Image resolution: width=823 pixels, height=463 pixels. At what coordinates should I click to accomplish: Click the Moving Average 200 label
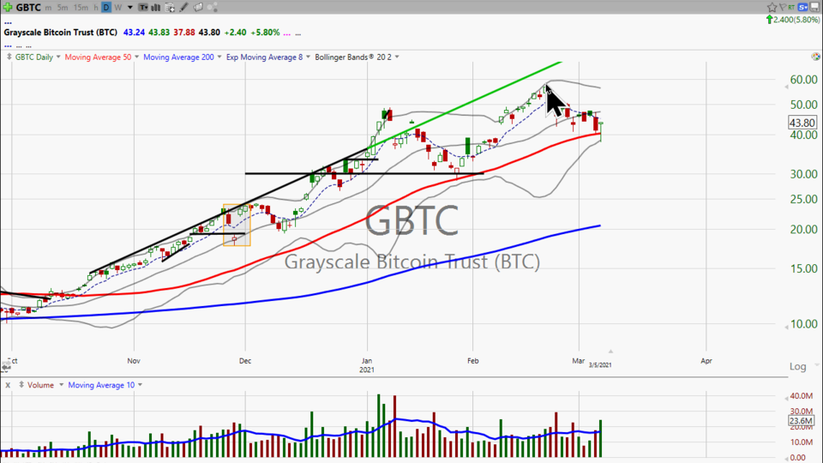(178, 57)
